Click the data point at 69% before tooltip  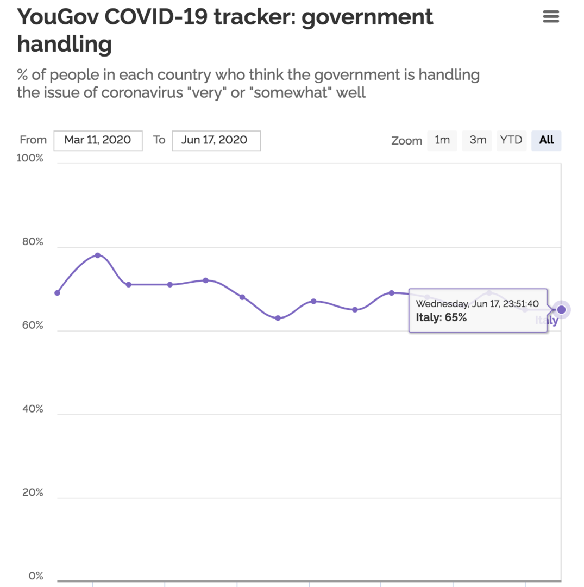point(391,293)
